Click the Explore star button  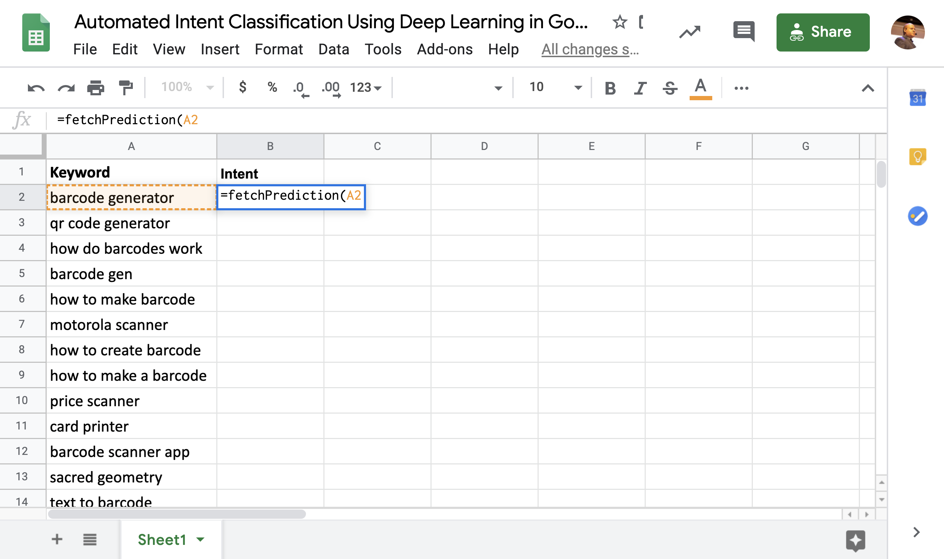coord(855,540)
